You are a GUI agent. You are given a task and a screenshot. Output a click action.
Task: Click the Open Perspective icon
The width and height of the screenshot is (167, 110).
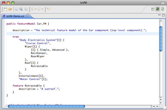point(153,9)
